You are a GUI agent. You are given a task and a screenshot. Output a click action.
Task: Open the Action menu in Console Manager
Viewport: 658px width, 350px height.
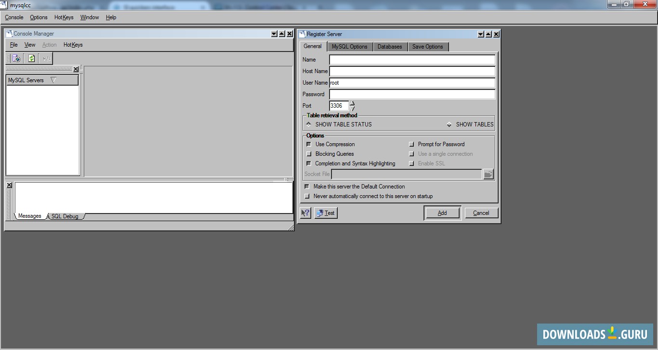click(50, 45)
